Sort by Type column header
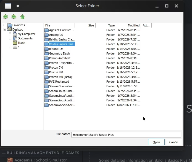The image size is (192, 162). coord(106,25)
